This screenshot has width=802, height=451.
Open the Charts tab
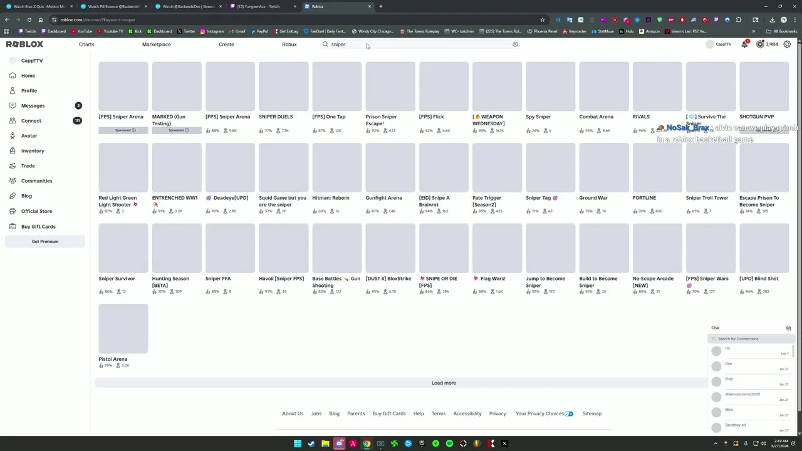[x=86, y=44]
